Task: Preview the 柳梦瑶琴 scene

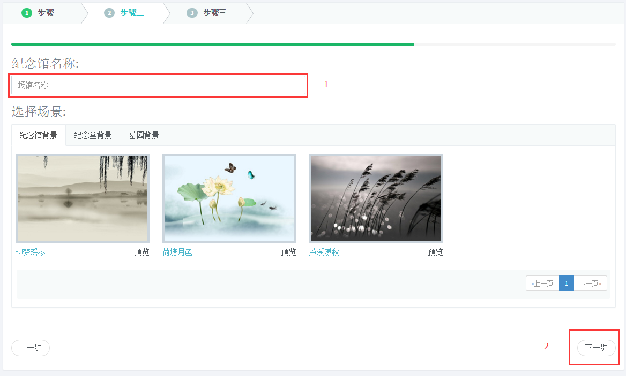Action: point(141,252)
